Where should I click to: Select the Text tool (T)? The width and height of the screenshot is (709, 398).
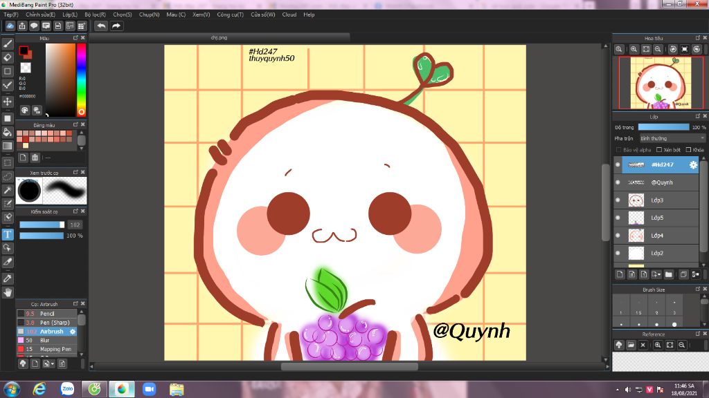pos(8,234)
